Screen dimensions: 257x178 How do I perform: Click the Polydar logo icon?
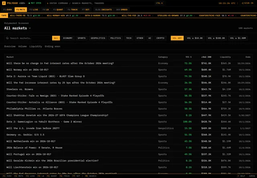pos(4,3)
